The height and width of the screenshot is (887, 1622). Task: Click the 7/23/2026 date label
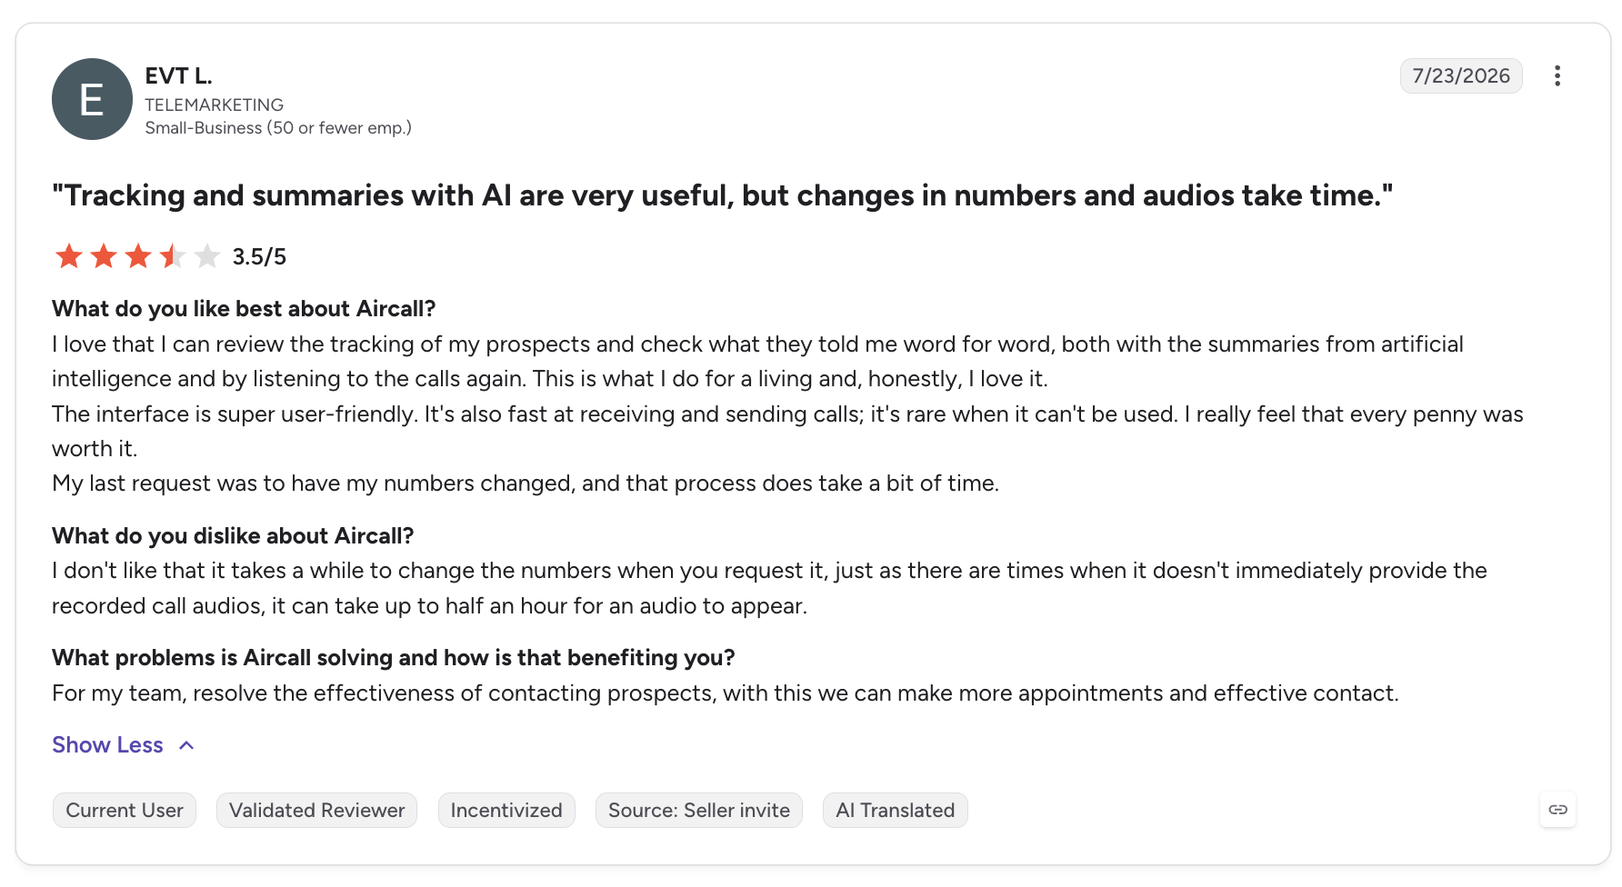click(1461, 75)
